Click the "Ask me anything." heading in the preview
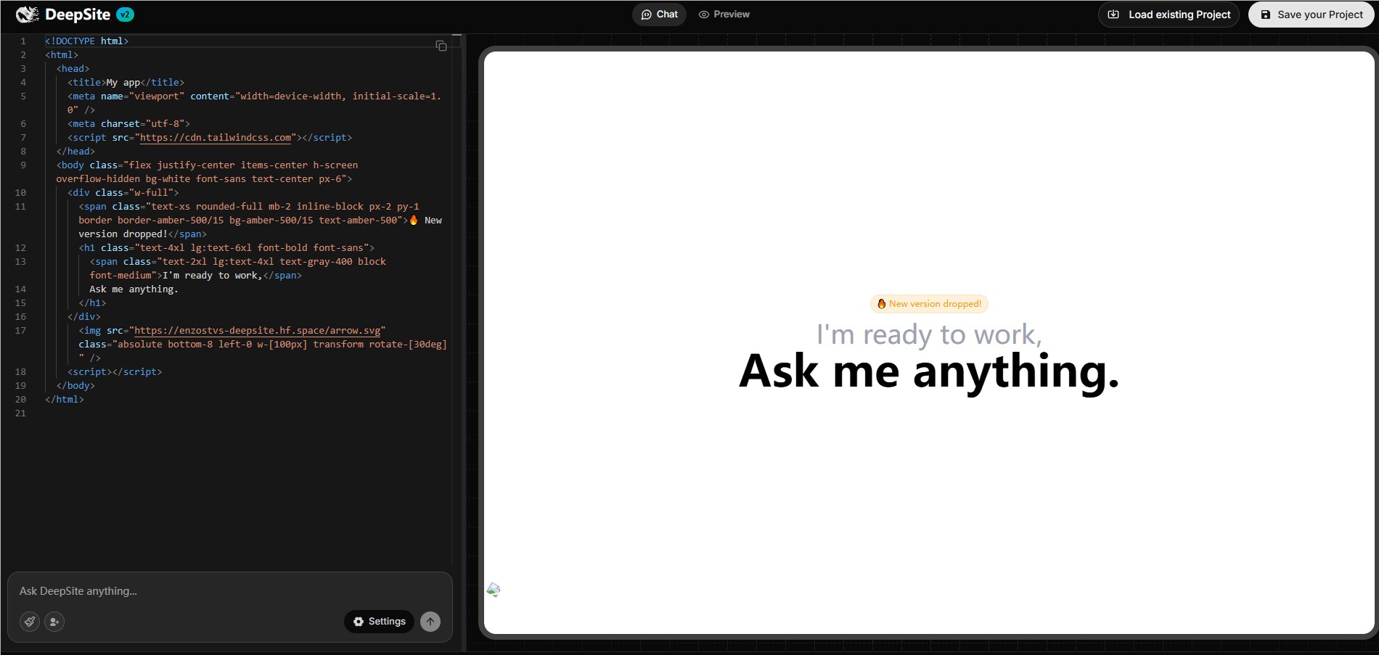This screenshot has width=1379, height=655. click(x=929, y=371)
